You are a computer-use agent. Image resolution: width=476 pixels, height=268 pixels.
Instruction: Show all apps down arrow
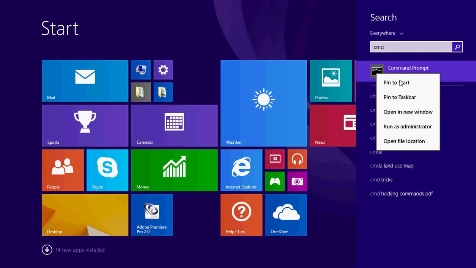click(x=47, y=250)
